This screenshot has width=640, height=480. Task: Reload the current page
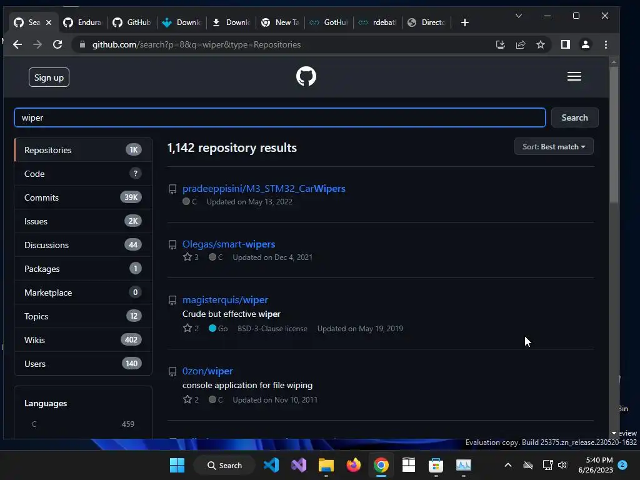[57, 44]
